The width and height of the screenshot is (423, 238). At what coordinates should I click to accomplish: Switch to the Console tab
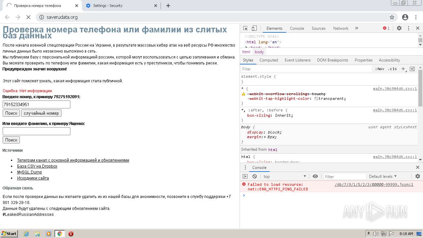coord(297,28)
